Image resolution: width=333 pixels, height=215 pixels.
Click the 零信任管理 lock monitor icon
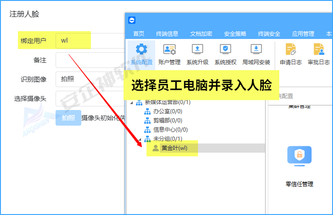(299, 156)
